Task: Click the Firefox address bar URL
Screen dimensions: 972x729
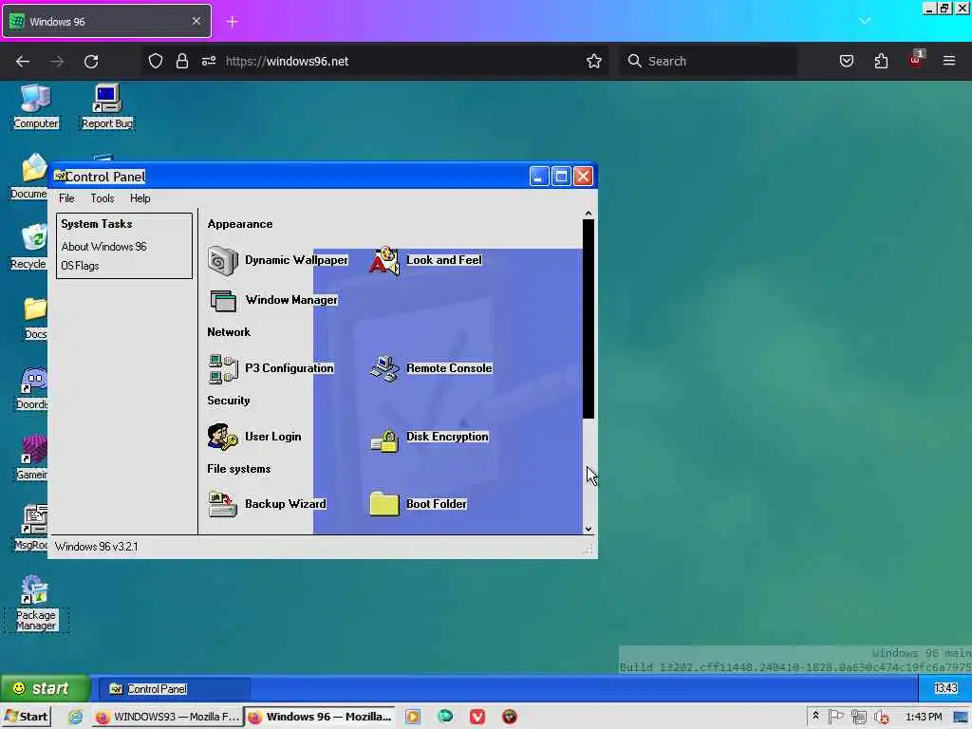Action: pyautogui.click(x=287, y=62)
